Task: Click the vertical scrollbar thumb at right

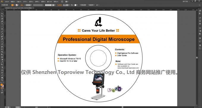Action: tap(197, 58)
